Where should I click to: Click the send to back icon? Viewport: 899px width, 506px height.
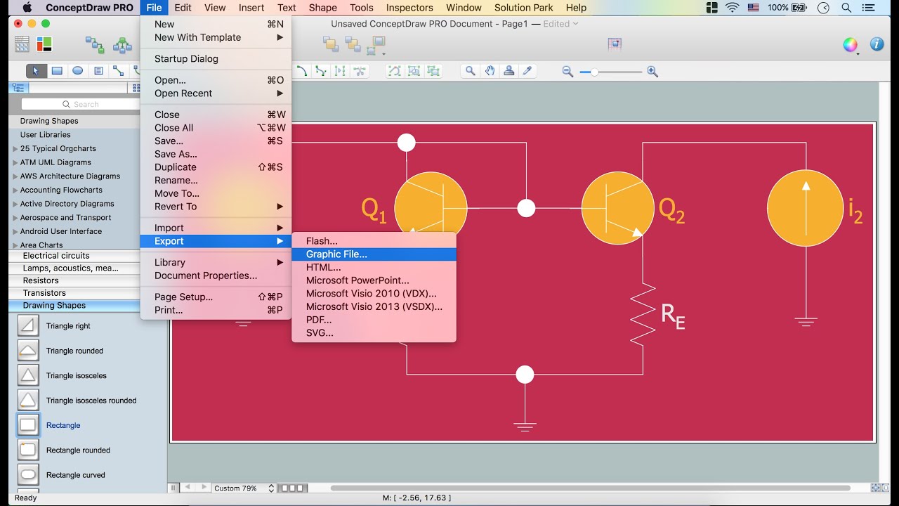(353, 45)
